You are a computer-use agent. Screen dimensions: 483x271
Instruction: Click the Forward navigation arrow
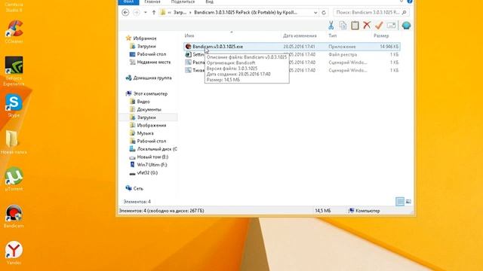pyautogui.click(x=136, y=12)
